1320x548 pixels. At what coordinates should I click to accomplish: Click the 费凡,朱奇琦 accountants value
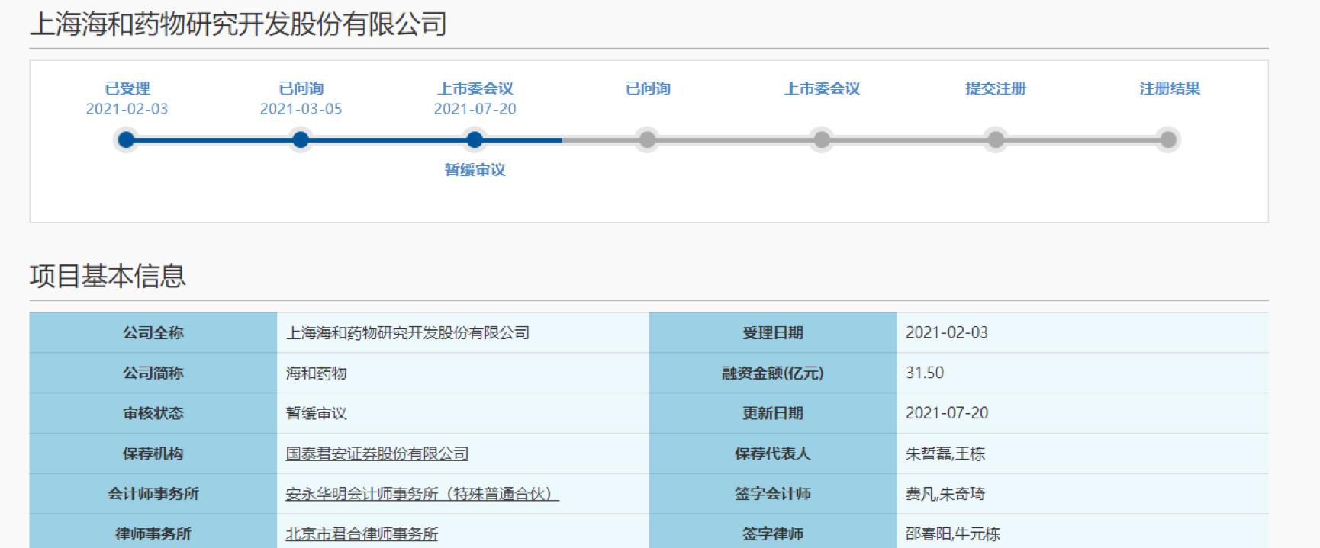click(x=945, y=495)
